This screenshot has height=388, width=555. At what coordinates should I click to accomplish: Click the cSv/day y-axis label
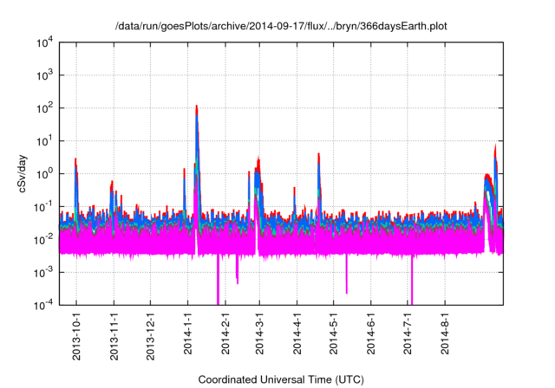[23, 172]
